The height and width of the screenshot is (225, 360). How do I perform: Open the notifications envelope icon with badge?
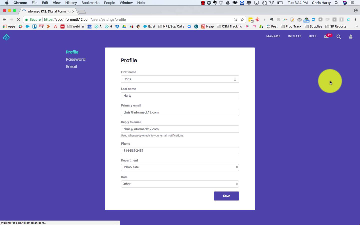[326, 36]
